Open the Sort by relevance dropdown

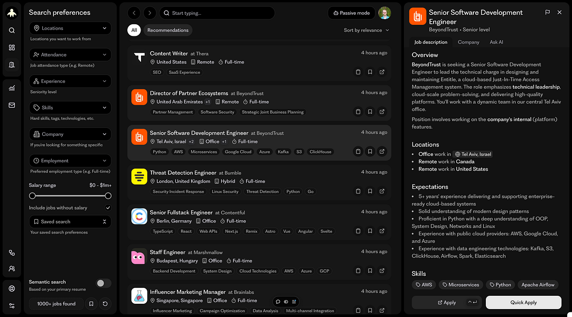click(x=366, y=30)
